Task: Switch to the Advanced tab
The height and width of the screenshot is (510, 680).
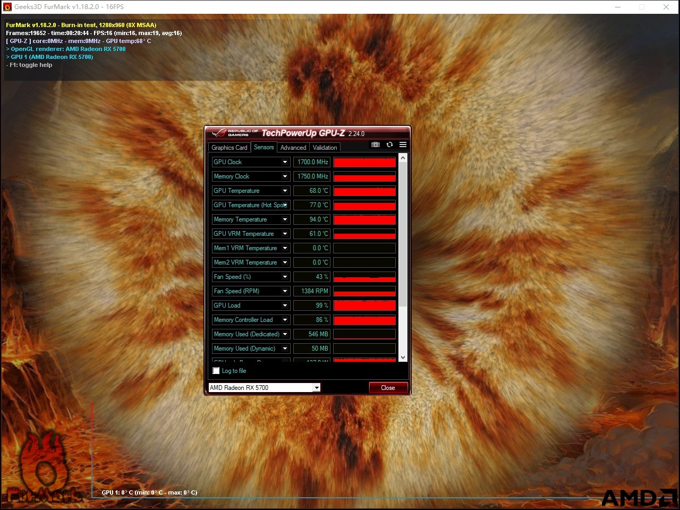Action: (x=293, y=148)
